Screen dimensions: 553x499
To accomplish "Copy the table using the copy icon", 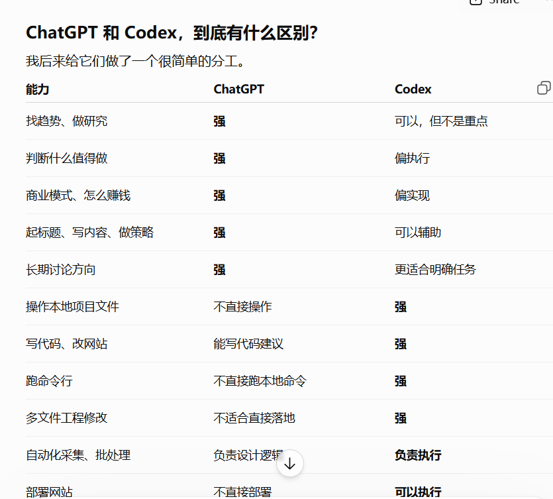I will [544, 88].
